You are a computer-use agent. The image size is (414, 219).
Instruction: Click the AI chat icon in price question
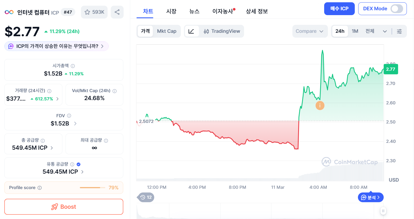coord(11,46)
